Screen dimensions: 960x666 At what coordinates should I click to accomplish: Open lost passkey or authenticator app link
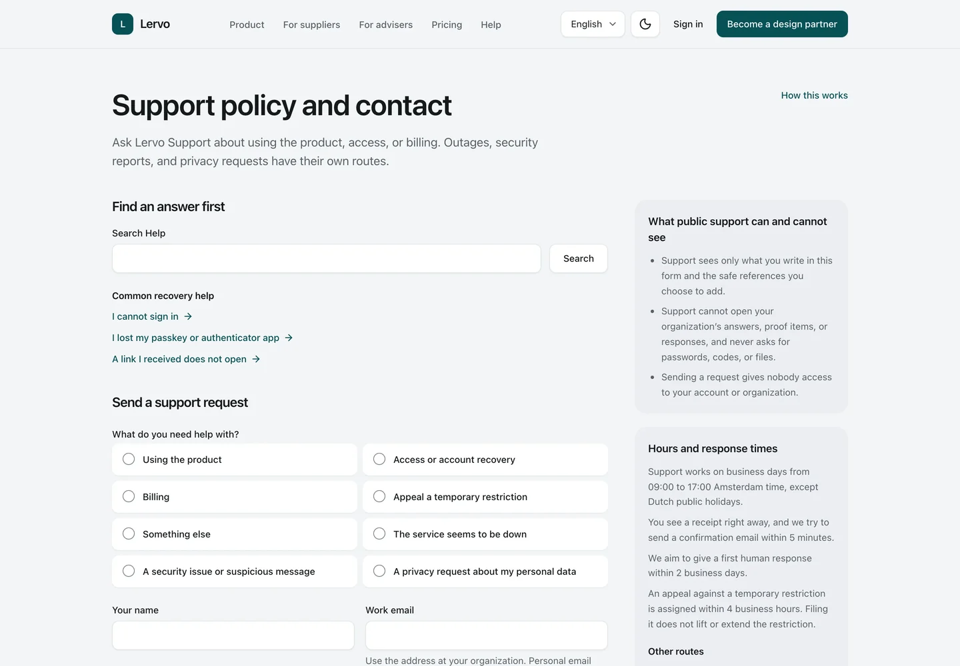tap(203, 338)
